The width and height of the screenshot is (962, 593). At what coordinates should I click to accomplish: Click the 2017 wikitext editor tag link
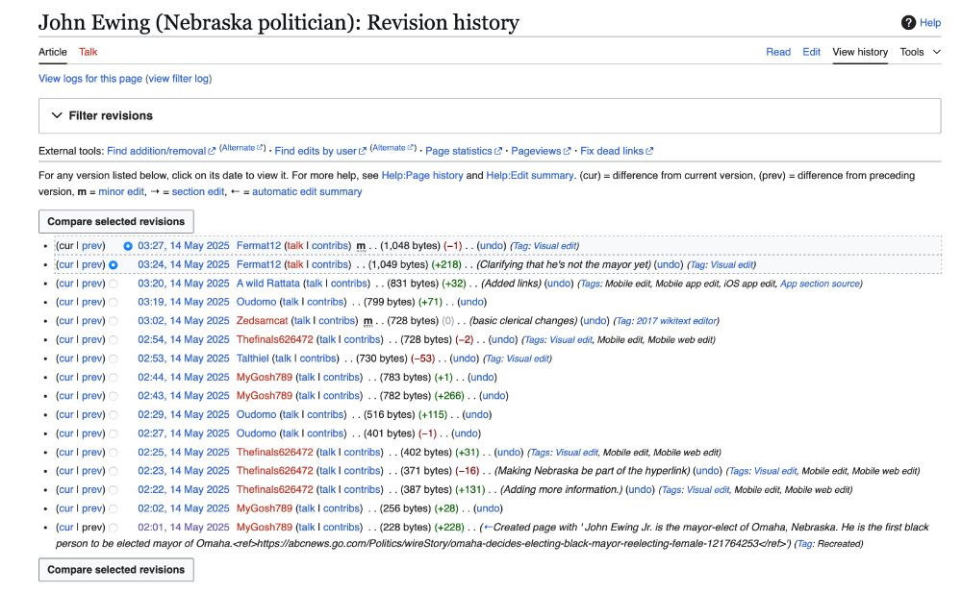click(676, 321)
